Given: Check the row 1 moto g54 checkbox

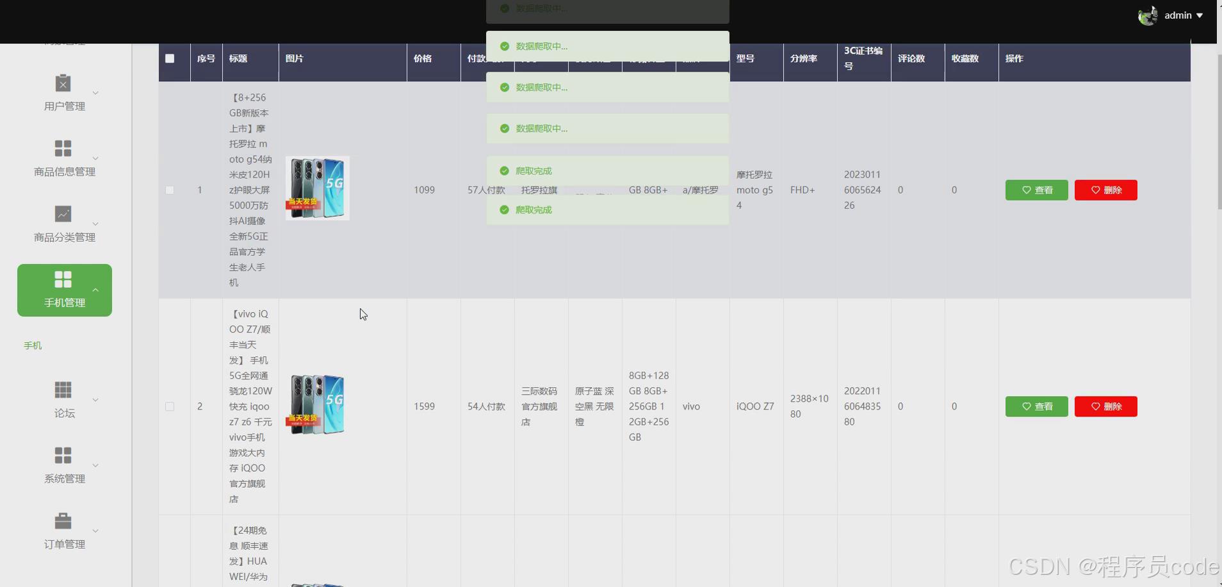Looking at the screenshot, I should coord(170,190).
